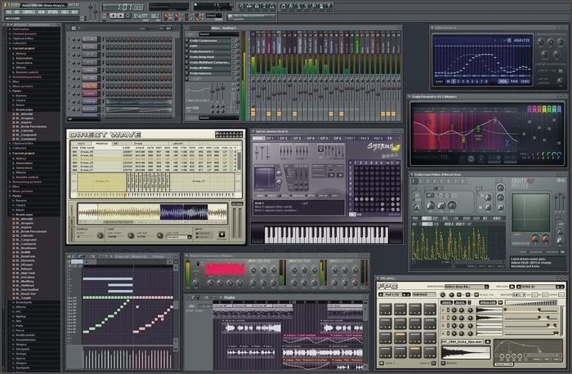The height and width of the screenshot is (374, 572).
Task: Click the red waveform display in Multiband Compressor
Action: pyautogui.click(x=225, y=269)
